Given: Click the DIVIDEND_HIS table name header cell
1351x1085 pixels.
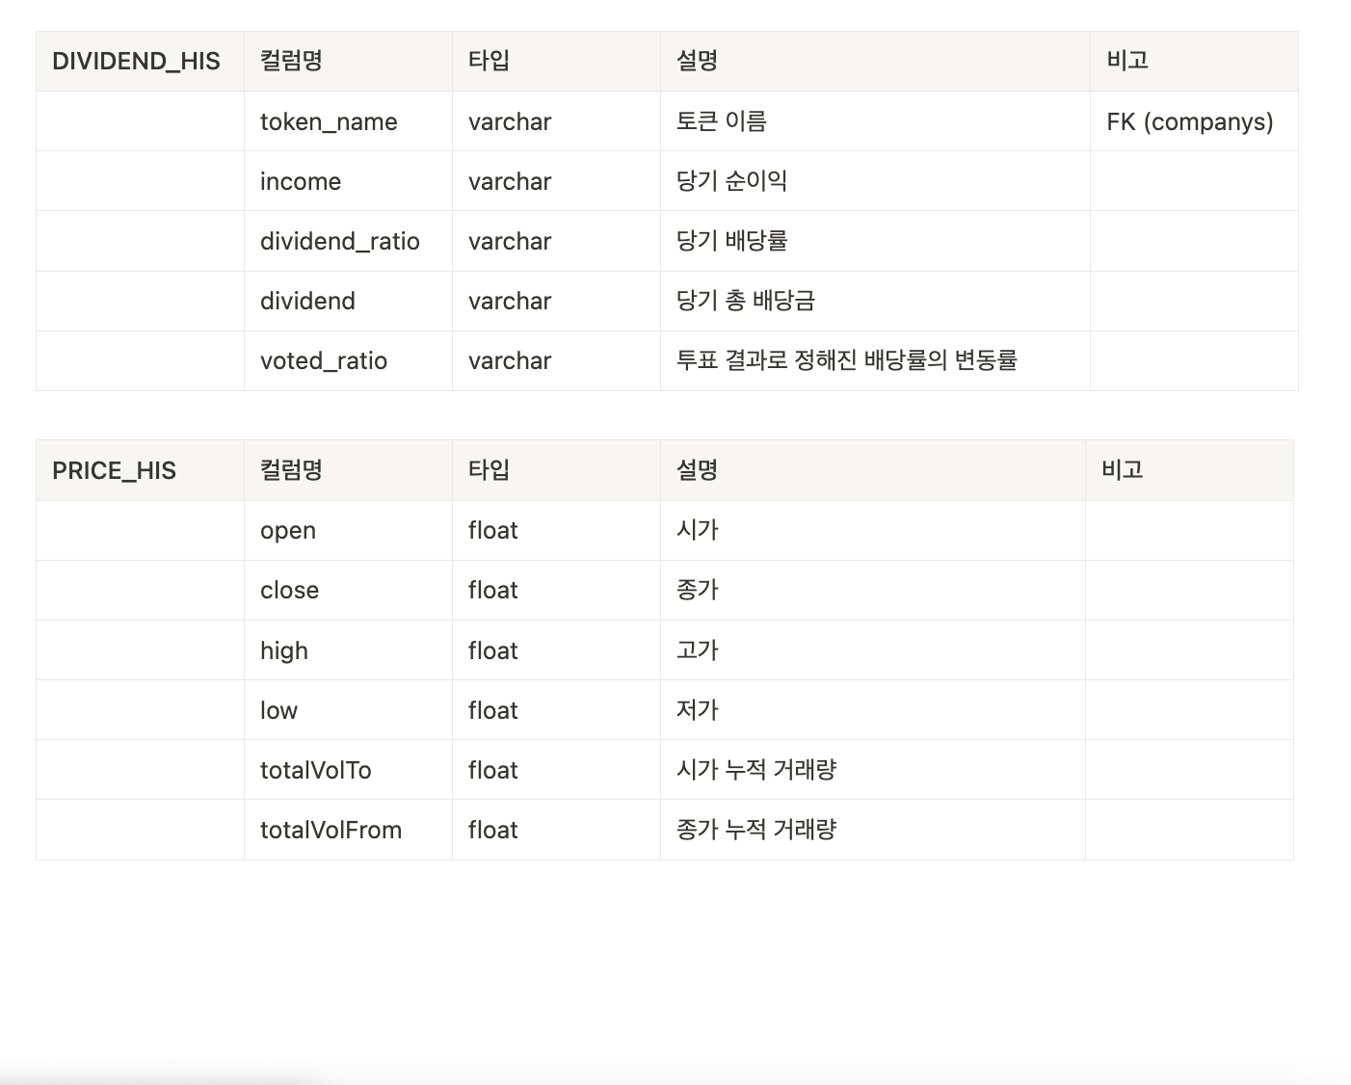Looking at the screenshot, I should [140, 61].
